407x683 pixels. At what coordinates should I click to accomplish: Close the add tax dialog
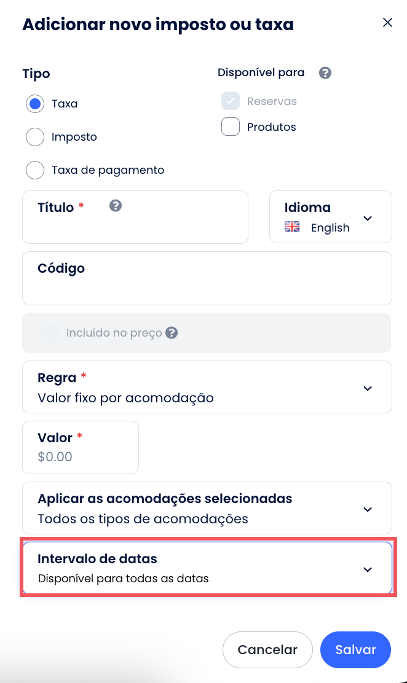387,23
